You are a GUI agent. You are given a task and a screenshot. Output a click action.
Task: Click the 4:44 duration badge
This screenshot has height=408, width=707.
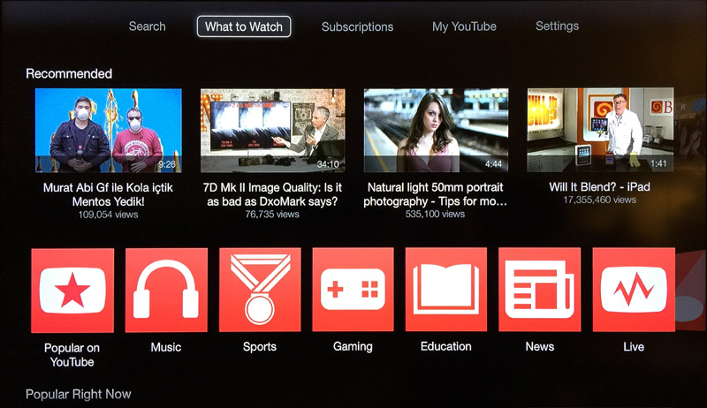[x=493, y=164]
